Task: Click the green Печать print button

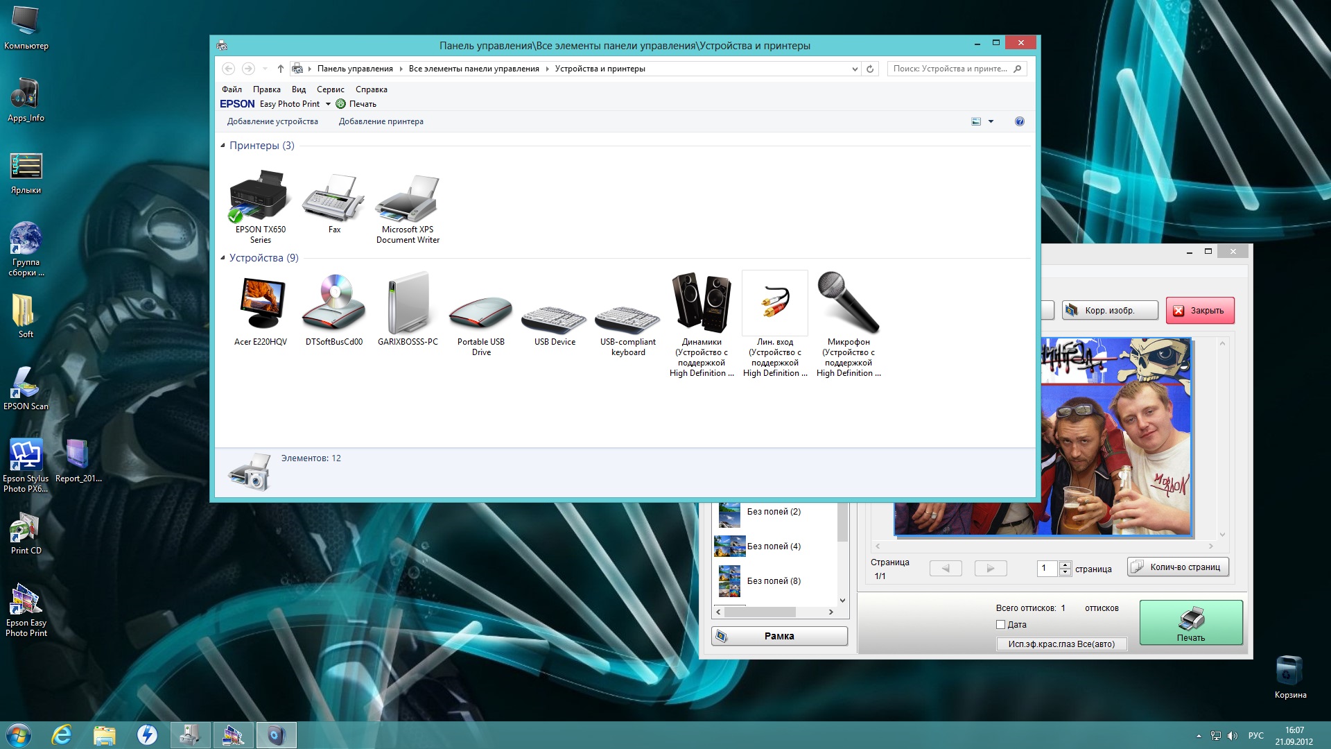Action: (1191, 623)
